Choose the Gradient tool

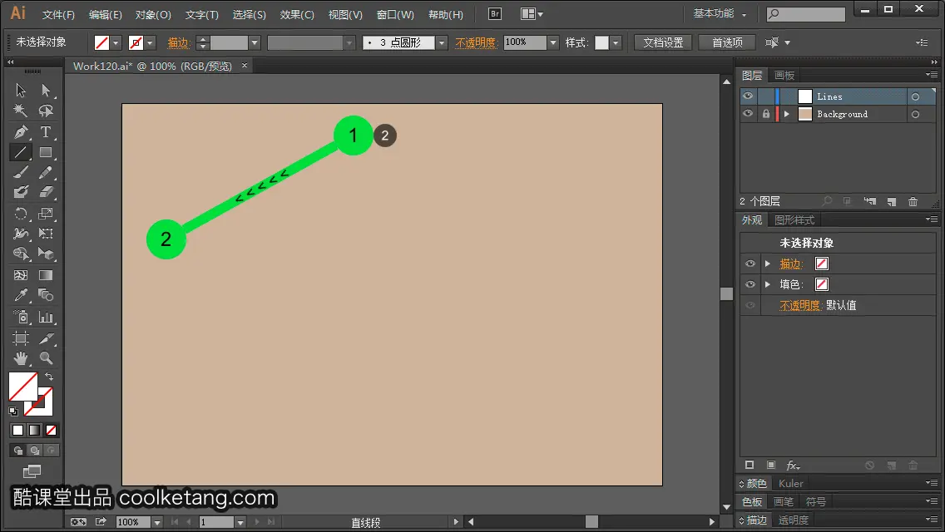click(46, 275)
